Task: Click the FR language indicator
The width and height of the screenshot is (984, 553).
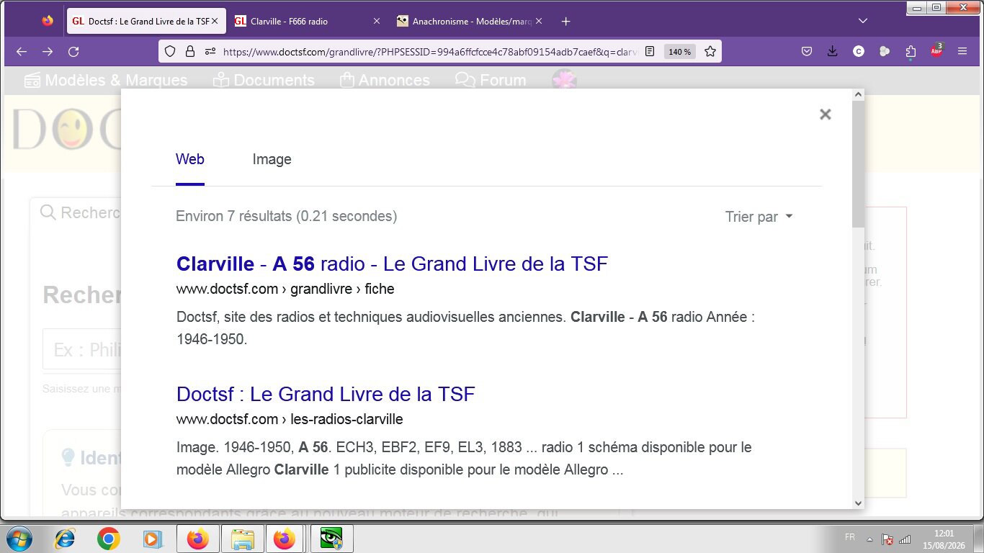Action: [x=849, y=538]
